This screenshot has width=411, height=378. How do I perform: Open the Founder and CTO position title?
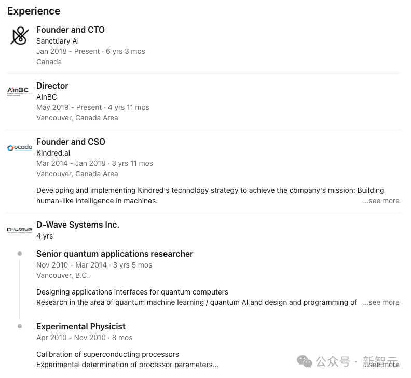coord(71,30)
